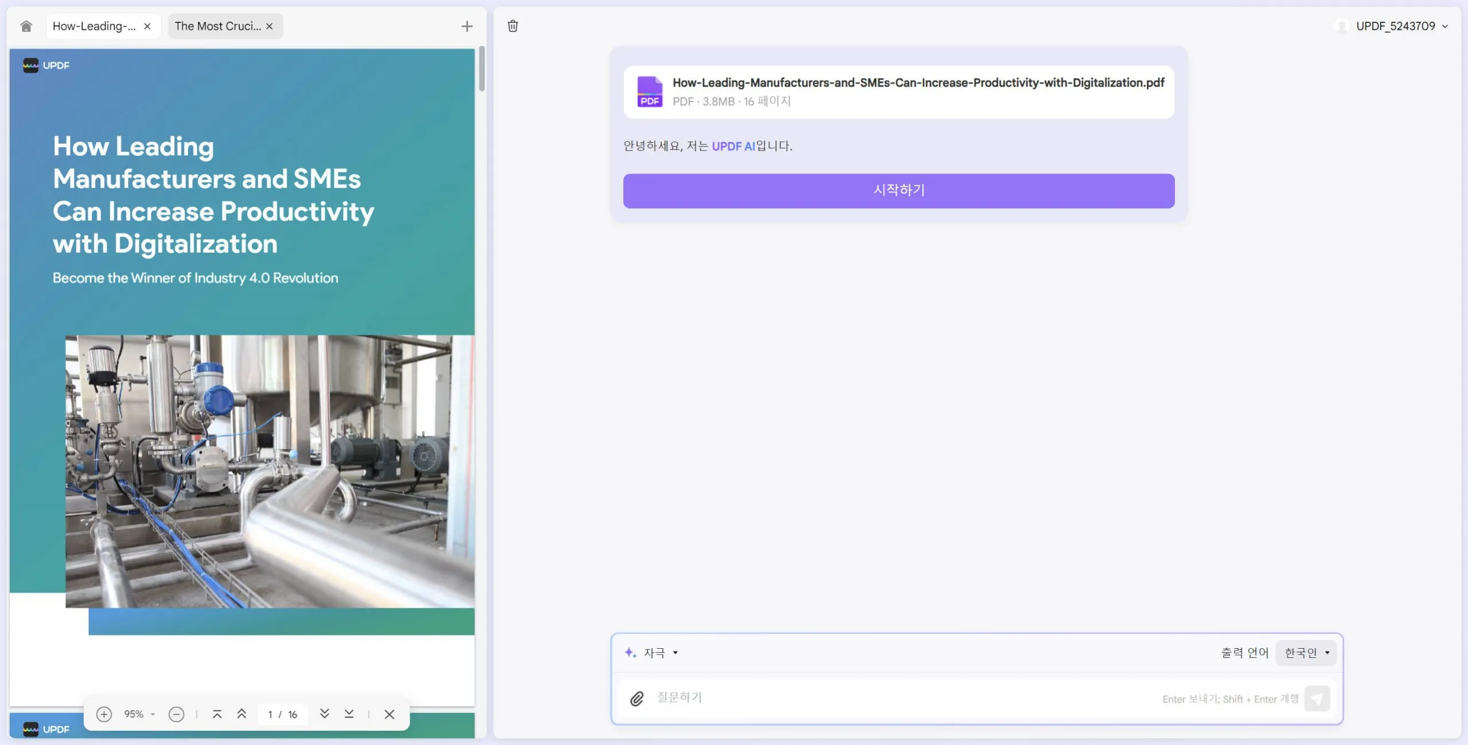This screenshot has height=745, width=1468.
Task: Close the How-Leading tab
Action: tap(147, 26)
